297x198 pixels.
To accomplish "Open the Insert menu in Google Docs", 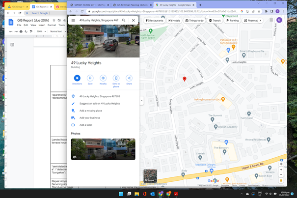I will [42, 25].
